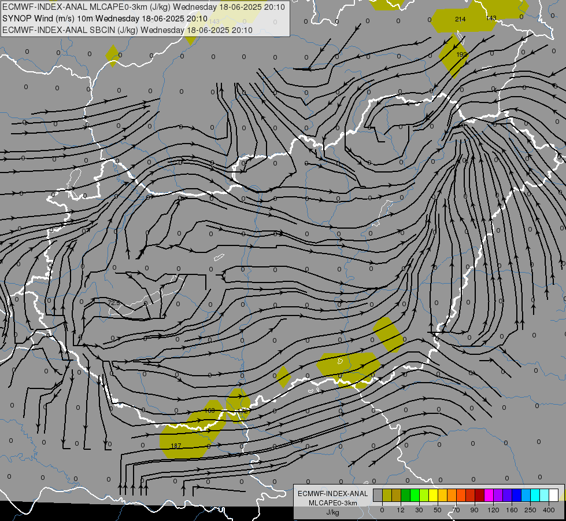Click the 160 tick label on the color scale
The image size is (566, 521).
pos(512,510)
